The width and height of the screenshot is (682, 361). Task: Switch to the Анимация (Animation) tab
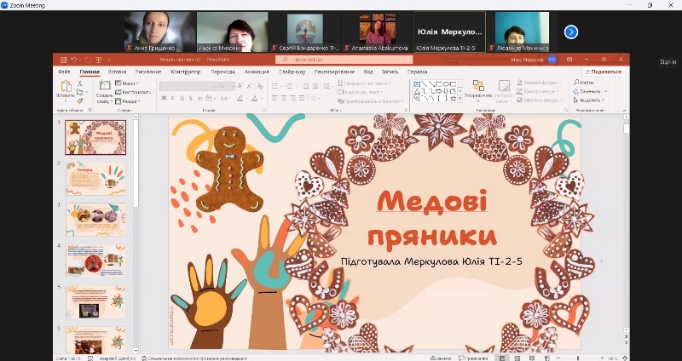click(x=256, y=72)
